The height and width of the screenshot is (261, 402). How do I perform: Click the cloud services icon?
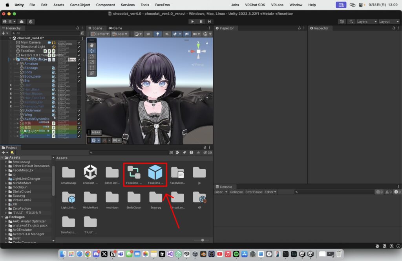[22, 22]
